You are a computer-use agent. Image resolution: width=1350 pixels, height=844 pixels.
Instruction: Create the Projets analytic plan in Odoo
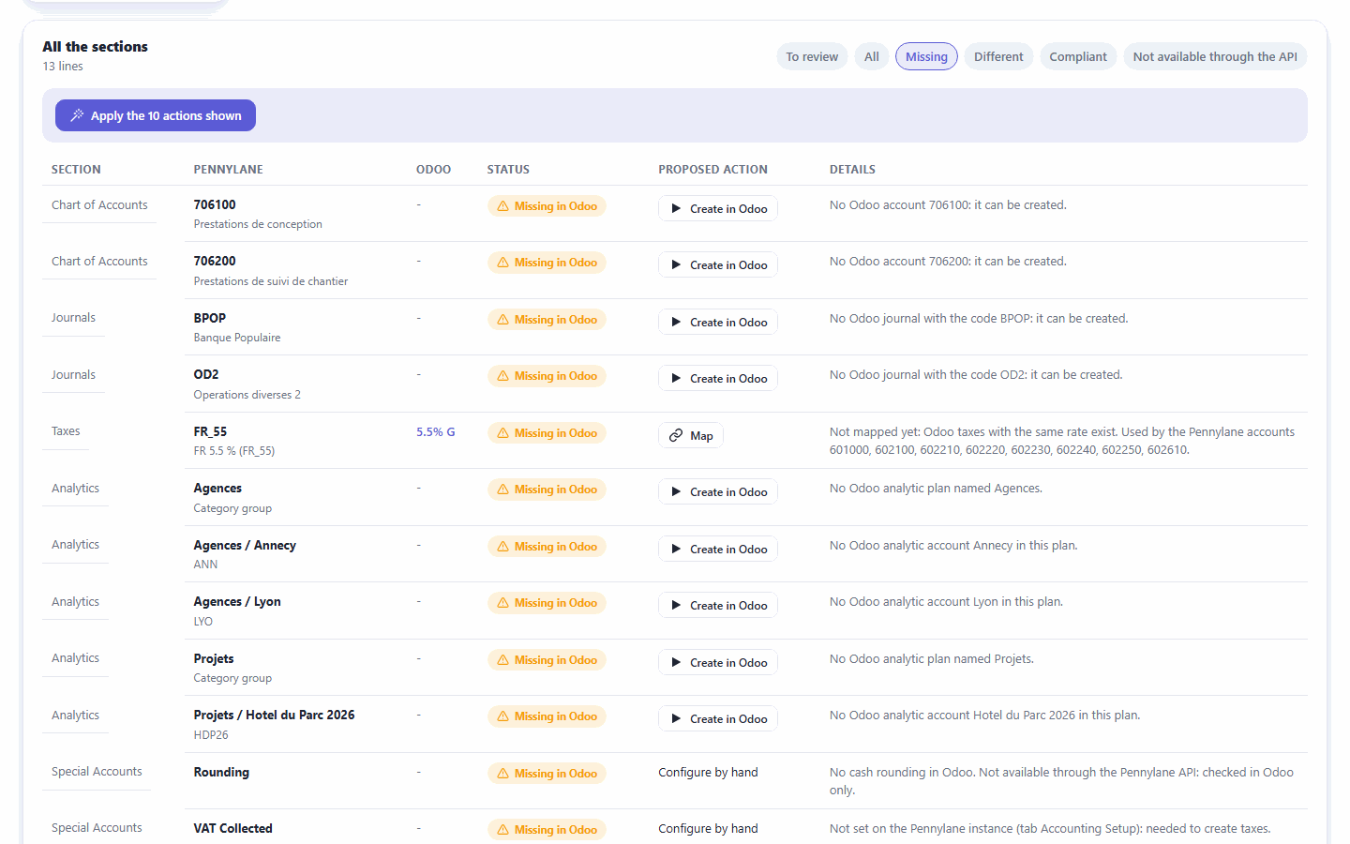coord(718,662)
